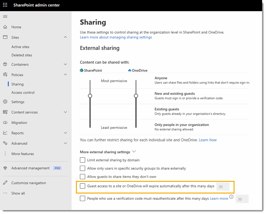266x214 pixels.
Task: Open Learn more about managing sharing settings
Action: click(x=116, y=37)
